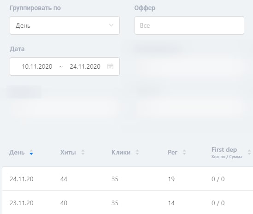This screenshot has width=253, height=214.
Task: Sort by Хиты column arrows
Action: pos(83,152)
